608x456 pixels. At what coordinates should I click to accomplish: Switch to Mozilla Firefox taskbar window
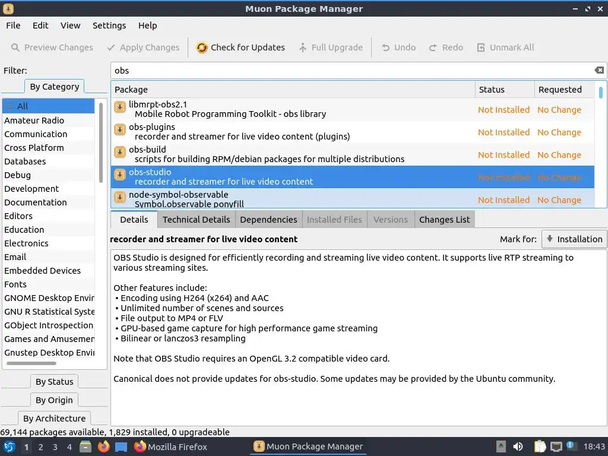tap(170, 446)
